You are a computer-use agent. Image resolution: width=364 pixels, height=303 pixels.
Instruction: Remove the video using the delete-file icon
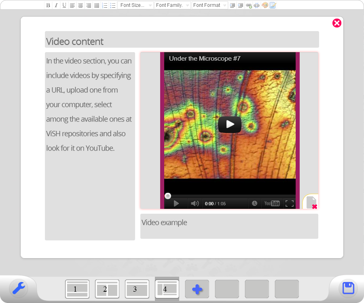pos(311,202)
